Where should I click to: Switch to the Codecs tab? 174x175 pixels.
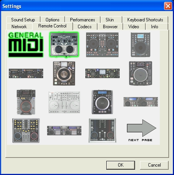85,27
